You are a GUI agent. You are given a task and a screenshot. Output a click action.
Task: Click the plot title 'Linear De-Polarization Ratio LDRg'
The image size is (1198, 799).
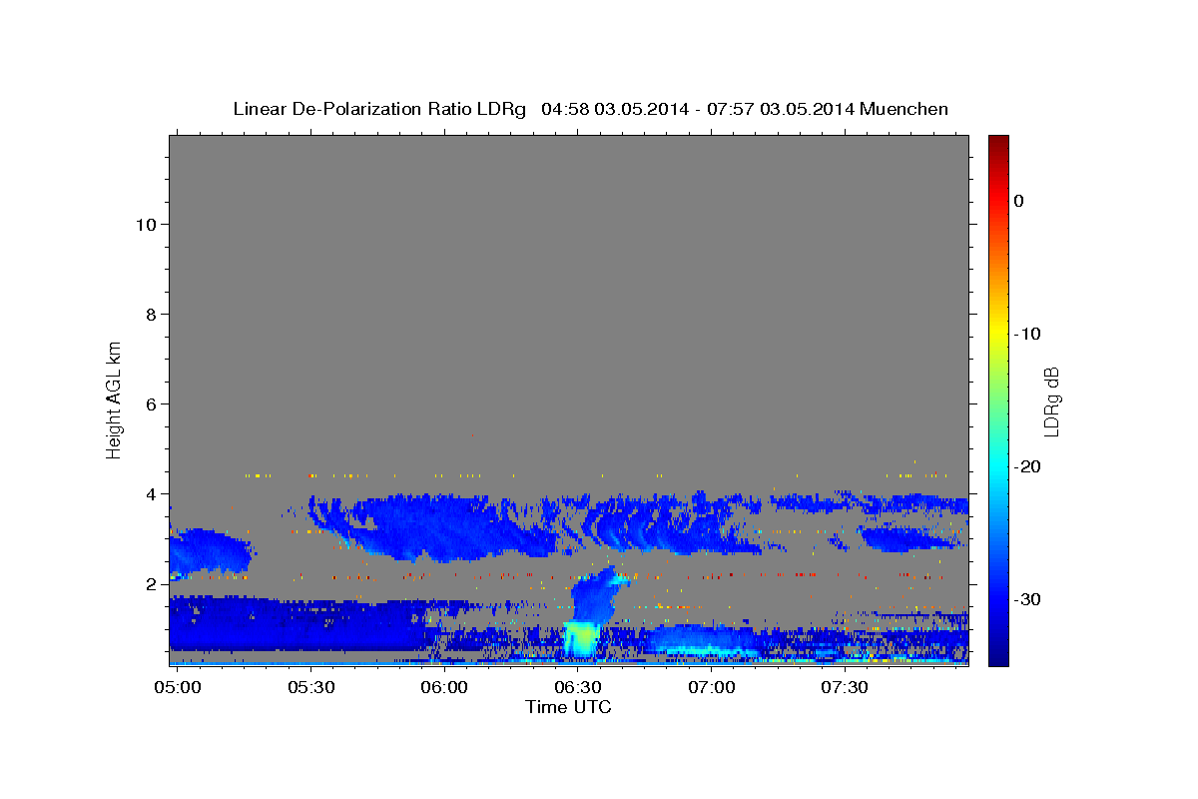coord(379,109)
